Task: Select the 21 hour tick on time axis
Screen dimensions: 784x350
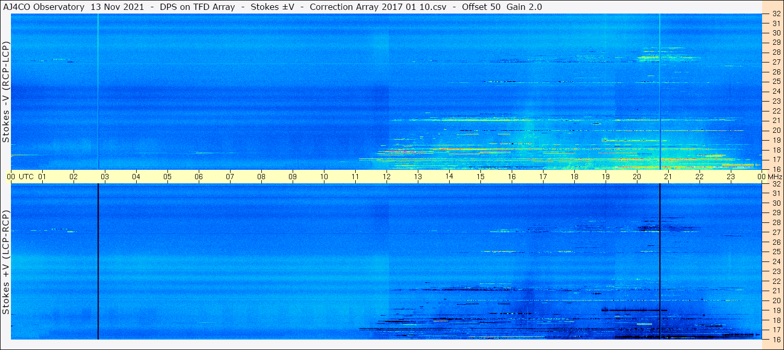Action: coord(668,177)
